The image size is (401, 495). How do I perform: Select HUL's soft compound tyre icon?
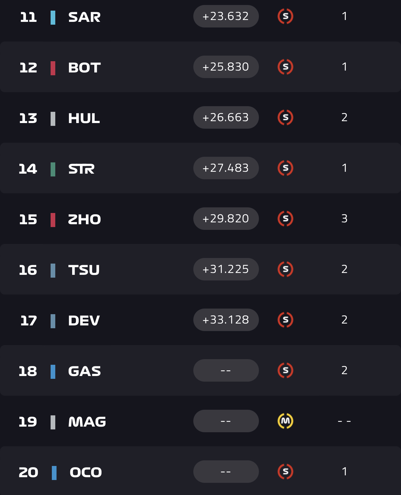[x=285, y=117]
